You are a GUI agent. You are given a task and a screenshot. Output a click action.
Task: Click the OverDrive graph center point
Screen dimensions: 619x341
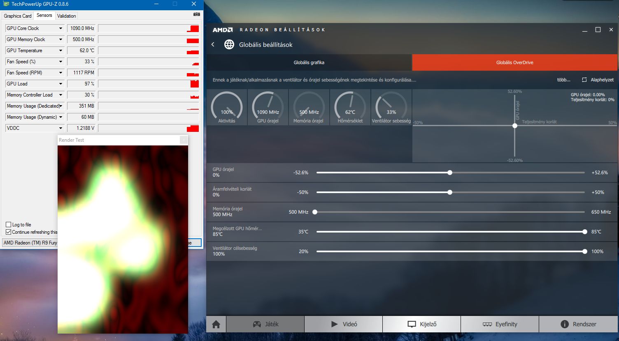[x=515, y=126]
